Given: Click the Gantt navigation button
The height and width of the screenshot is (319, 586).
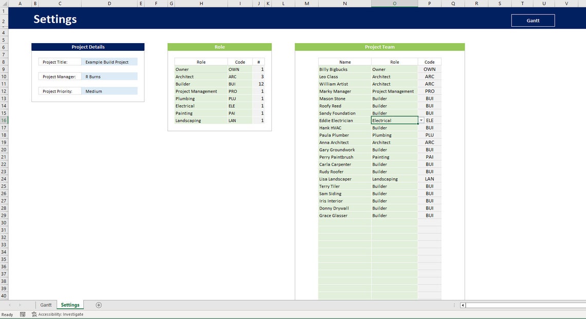Looking at the screenshot, I should coord(533,20).
